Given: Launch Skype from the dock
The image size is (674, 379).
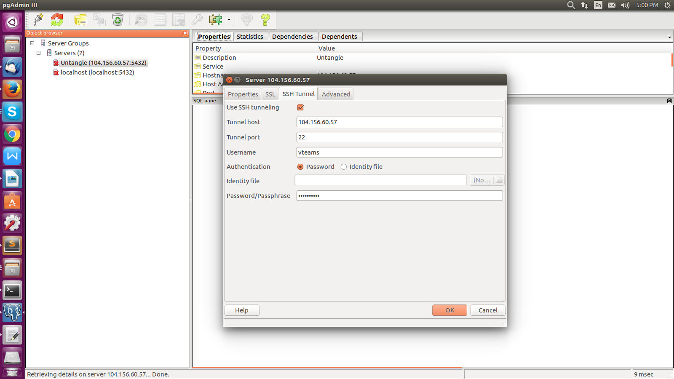Looking at the screenshot, I should point(12,112).
